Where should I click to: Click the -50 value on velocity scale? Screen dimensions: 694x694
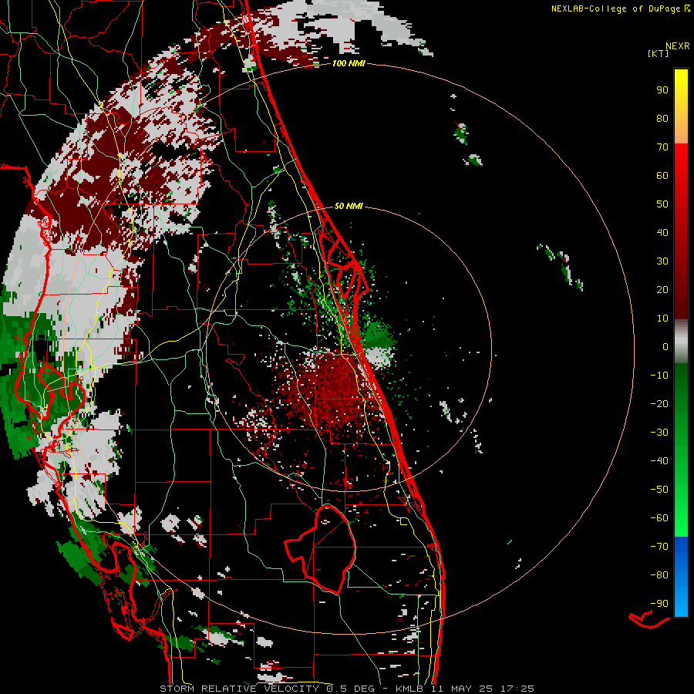659,490
